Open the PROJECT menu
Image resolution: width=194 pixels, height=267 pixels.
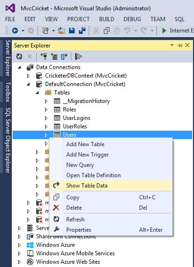click(78, 19)
